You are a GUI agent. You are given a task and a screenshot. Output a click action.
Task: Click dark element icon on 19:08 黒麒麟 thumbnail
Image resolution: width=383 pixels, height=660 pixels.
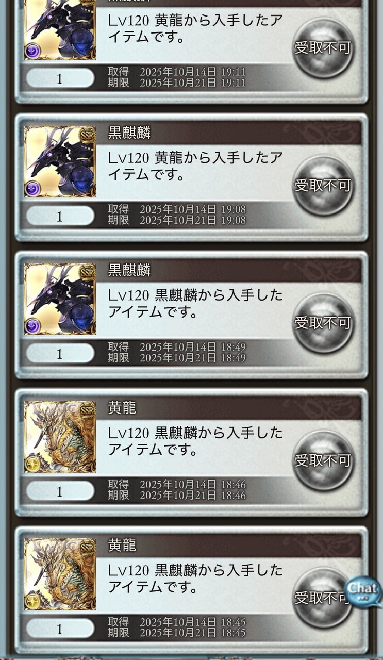click(x=33, y=188)
